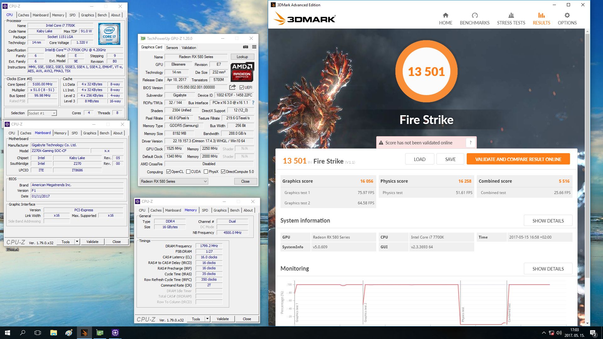The height and width of the screenshot is (339, 603).
Task: Open the GPU-Z hamburger menu icon
Action: click(254, 47)
